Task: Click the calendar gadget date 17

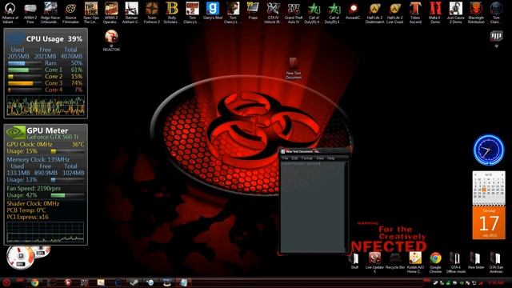Action: click(x=489, y=223)
